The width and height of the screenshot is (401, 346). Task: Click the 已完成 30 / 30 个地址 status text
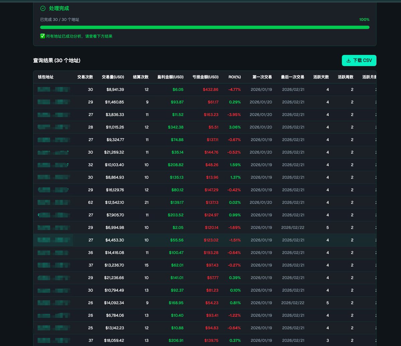pyautogui.click(x=60, y=20)
